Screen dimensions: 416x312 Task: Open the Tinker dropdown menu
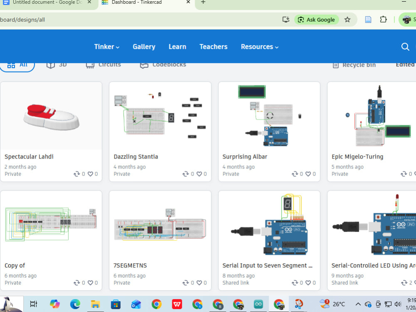(106, 47)
